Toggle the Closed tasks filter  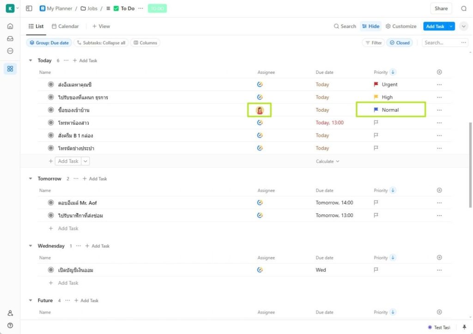[x=400, y=43]
